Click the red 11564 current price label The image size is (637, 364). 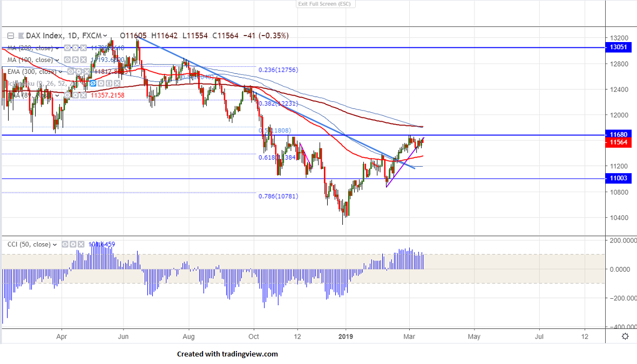tap(618, 142)
